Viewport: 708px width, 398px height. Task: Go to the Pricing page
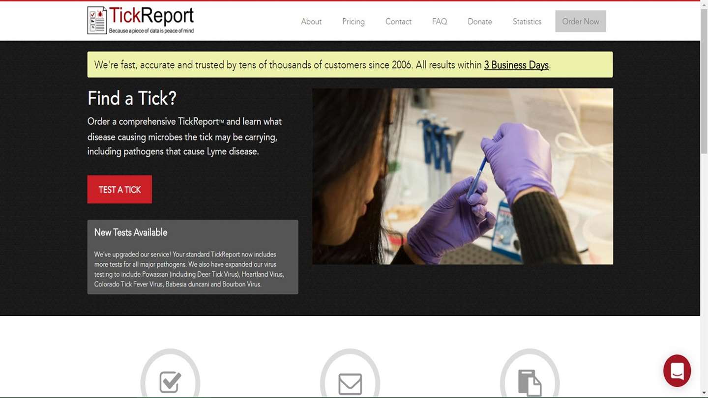pos(354,22)
